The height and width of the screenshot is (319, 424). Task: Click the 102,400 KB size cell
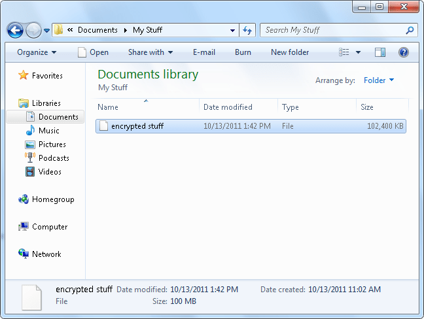coord(385,126)
